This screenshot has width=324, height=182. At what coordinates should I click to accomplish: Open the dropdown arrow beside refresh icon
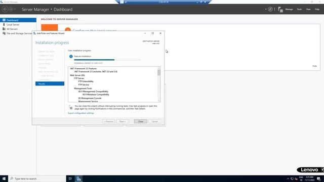[x=266, y=9]
